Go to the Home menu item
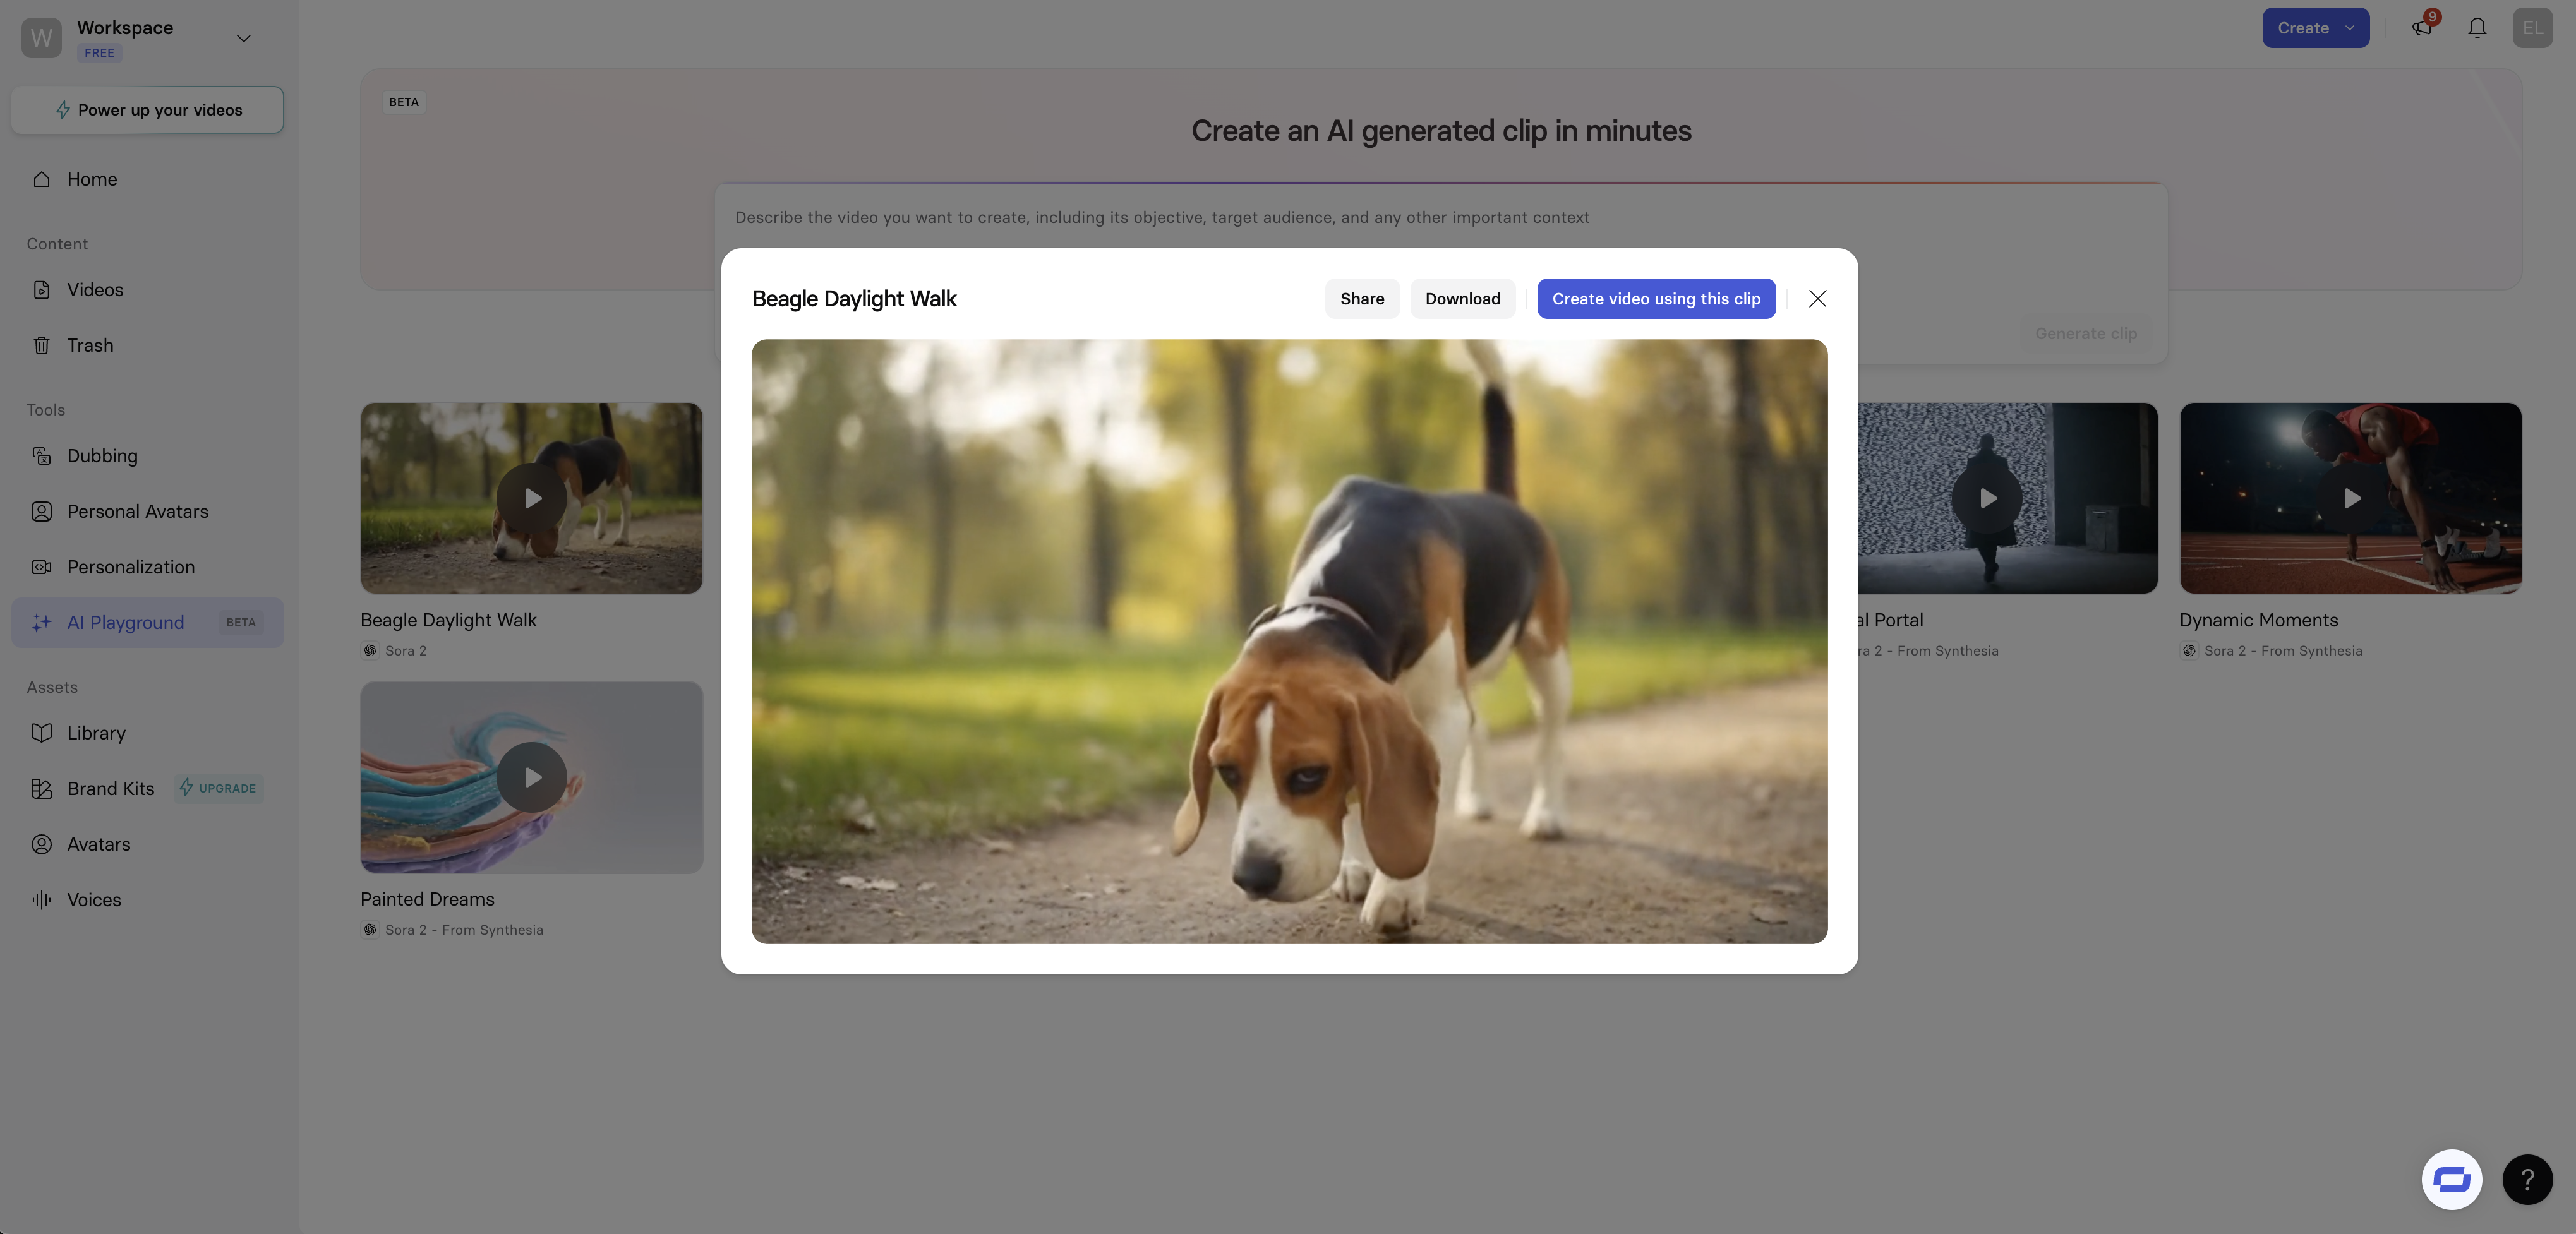The width and height of the screenshot is (2576, 1234). [92, 179]
